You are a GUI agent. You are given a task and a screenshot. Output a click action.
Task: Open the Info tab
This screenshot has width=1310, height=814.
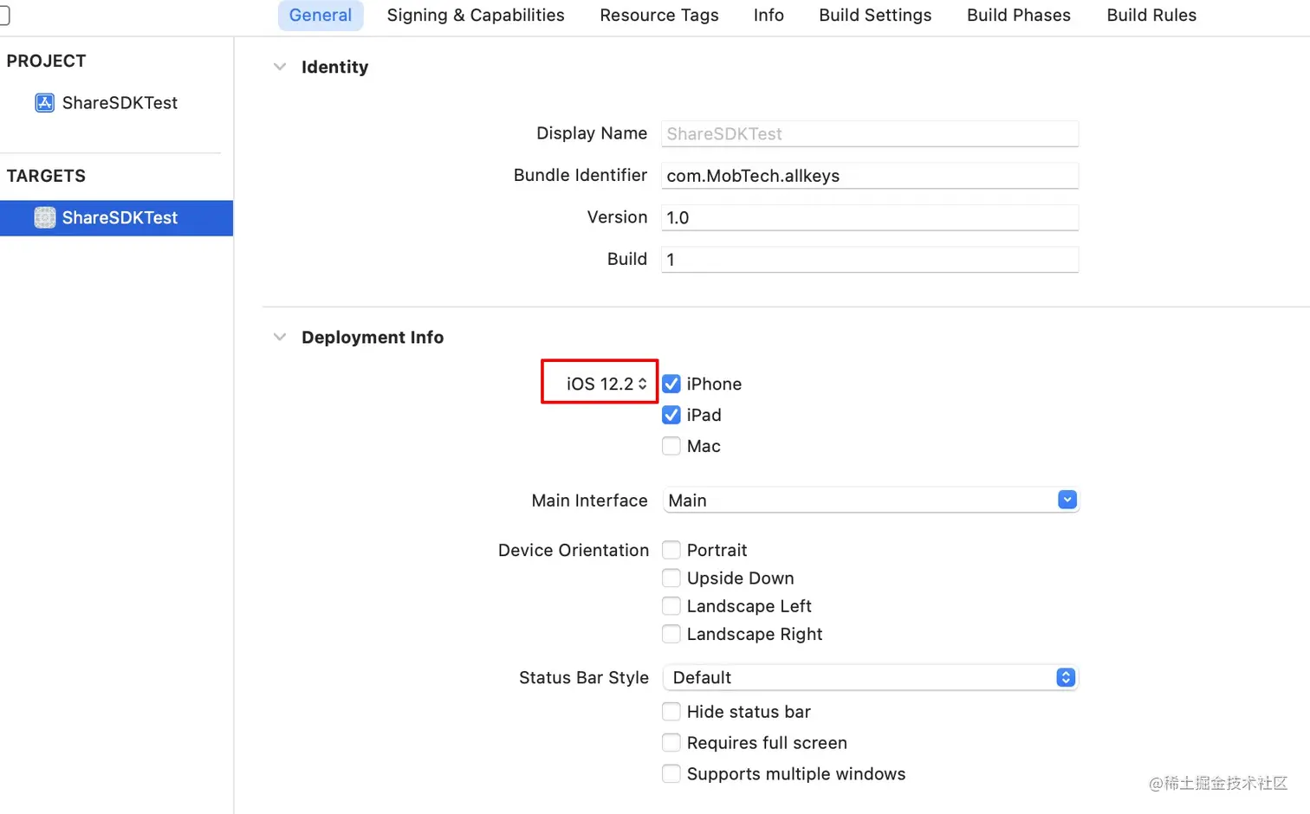tap(768, 16)
